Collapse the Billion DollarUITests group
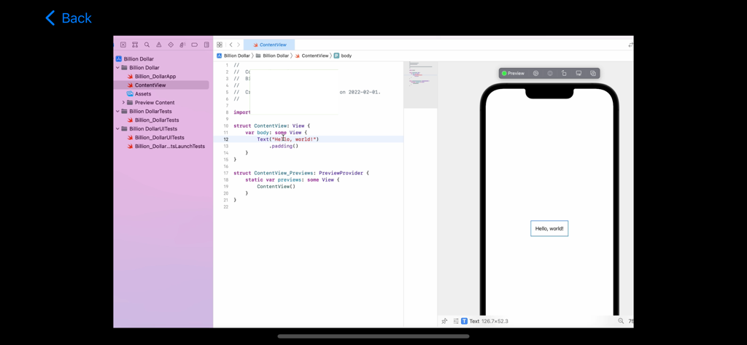747x345 pixels. click(117, 128)
